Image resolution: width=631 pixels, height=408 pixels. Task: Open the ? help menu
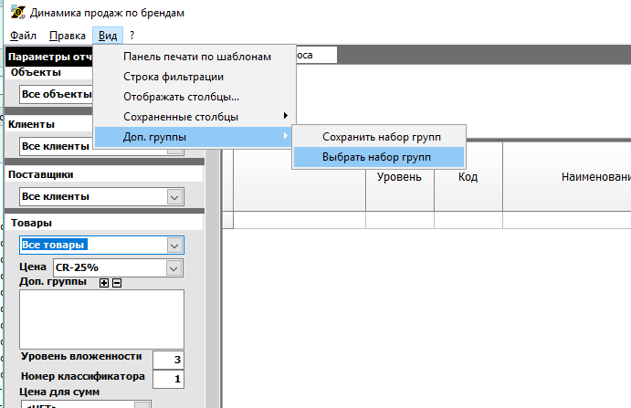(132, 36)
